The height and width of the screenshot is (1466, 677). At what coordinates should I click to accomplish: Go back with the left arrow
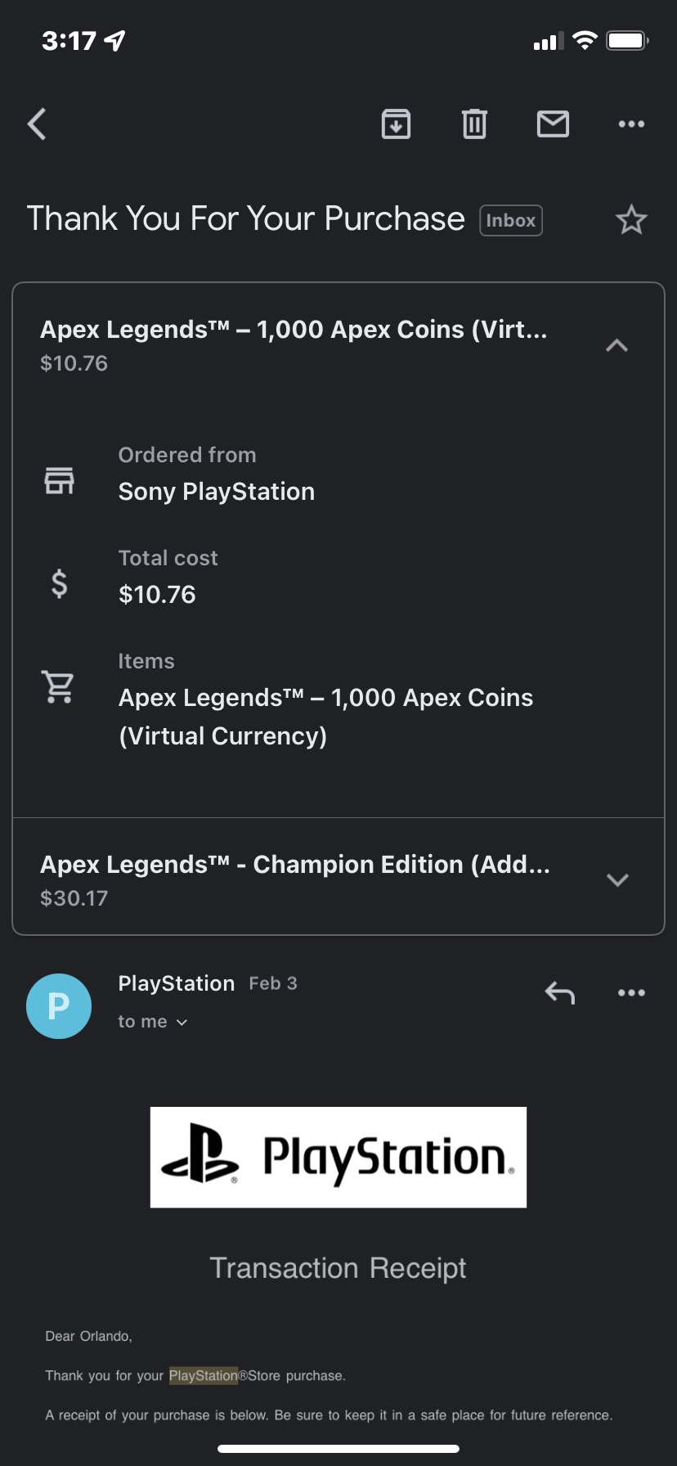[37, 124]
